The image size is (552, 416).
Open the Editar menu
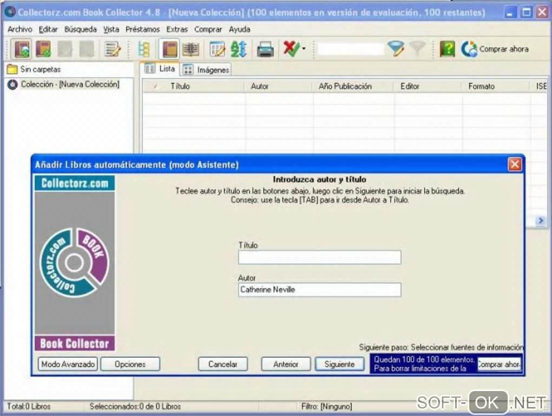point(48,29)
